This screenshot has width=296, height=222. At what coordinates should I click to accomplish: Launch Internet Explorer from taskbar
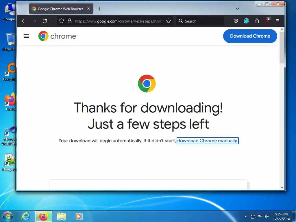pyautogui.click(x=25, y=216)
